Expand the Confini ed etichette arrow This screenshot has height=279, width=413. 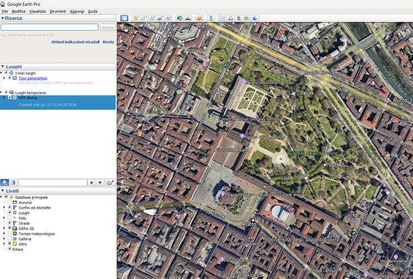coord(4,208)
